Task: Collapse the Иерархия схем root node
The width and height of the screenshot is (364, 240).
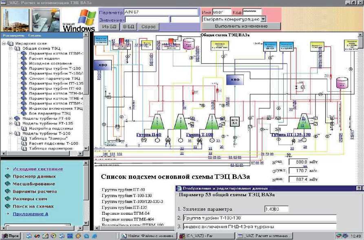Action: click(x=4, y=44)
